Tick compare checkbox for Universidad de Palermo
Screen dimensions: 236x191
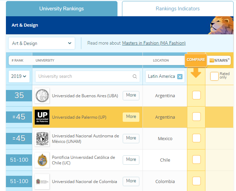click(196, 117)
